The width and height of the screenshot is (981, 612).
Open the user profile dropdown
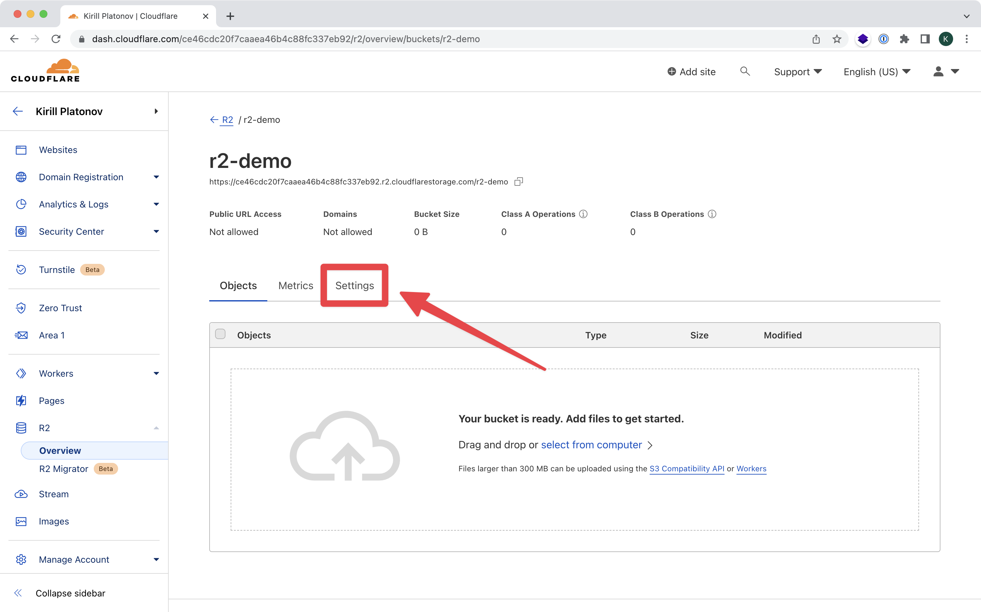click(946, 71)
